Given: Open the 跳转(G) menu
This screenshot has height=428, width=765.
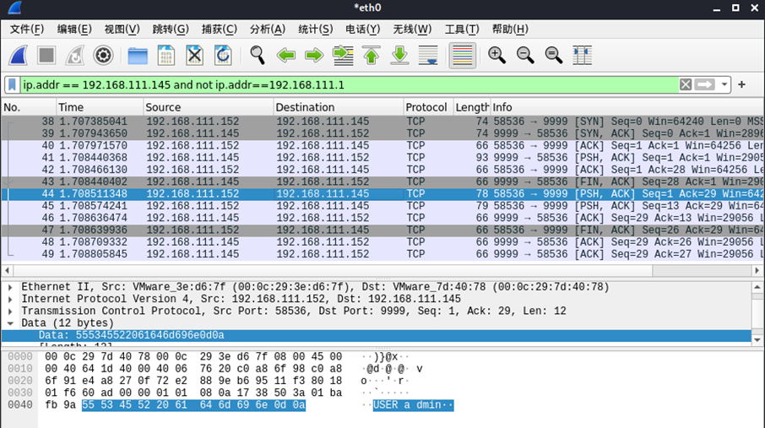Looking at the screenshot, I should coord(171,30).
